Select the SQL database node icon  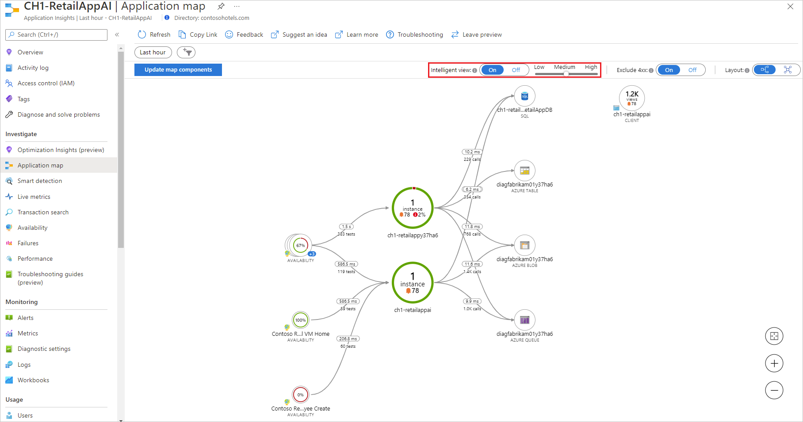[x=525, y=96]
